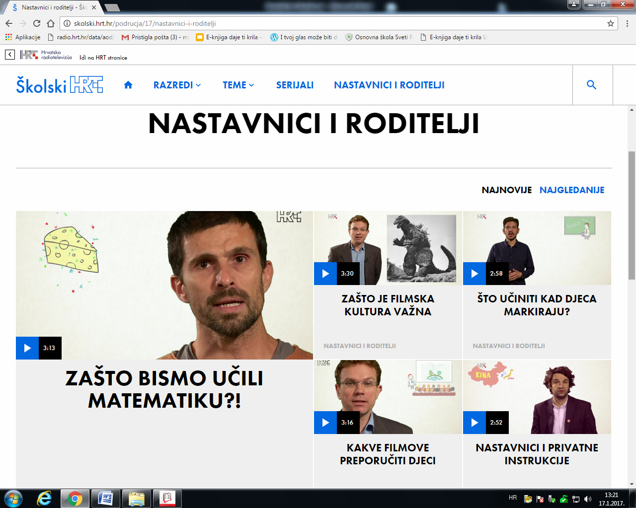The image size is (636, 508).
Task: Select NASTAVNICI I RODITELJI in the navigation
Action: [x=389, y=85]
